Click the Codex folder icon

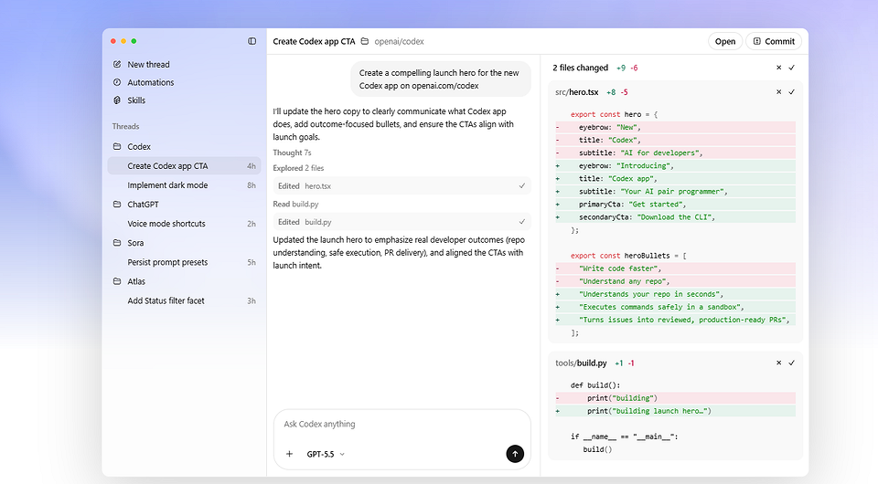pyautogui.click(x=117, y=146)
